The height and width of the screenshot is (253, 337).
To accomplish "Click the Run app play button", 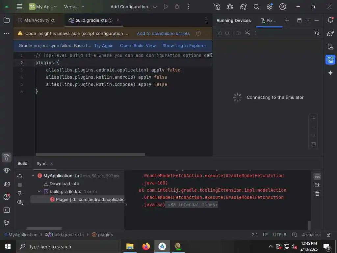I will click(x=166, y=7).
